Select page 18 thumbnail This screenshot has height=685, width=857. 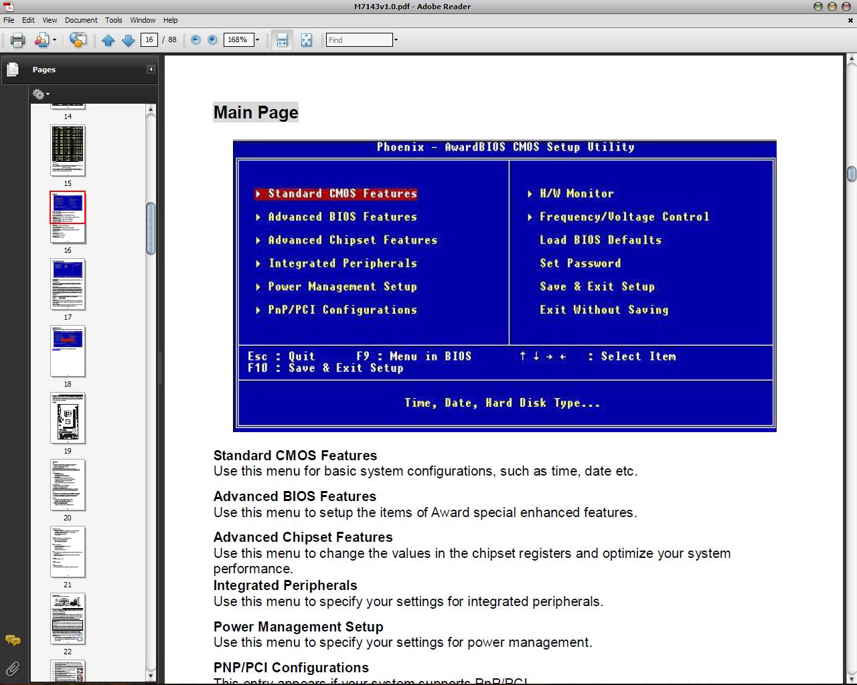click(x=68, y=351)
